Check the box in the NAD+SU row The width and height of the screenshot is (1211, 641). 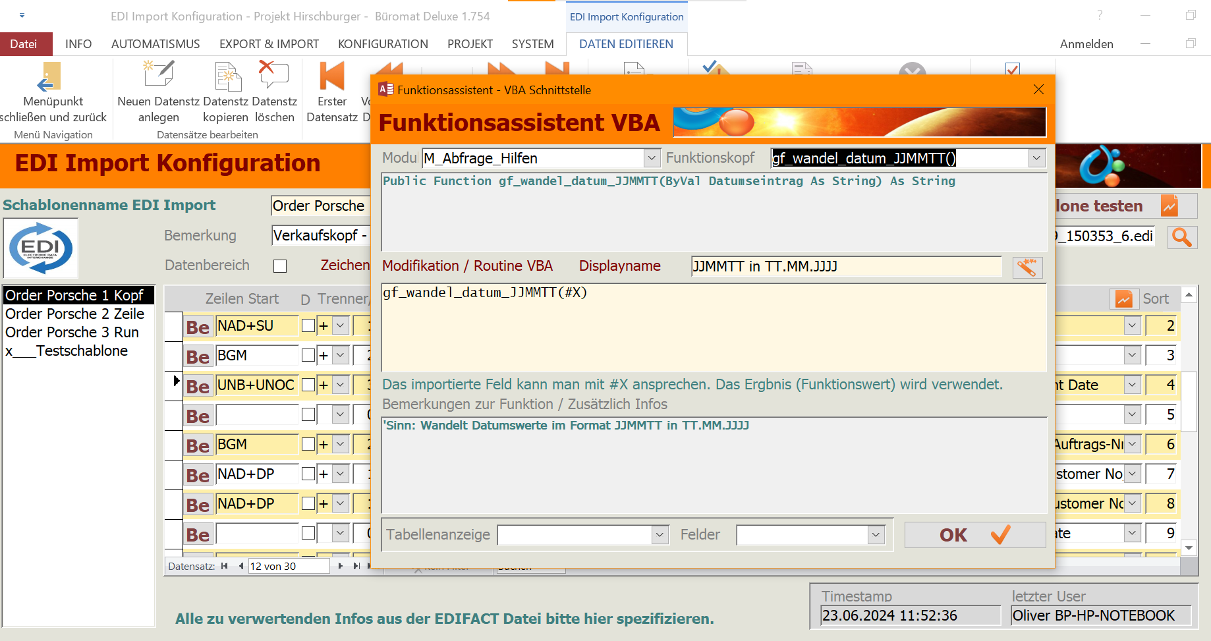[308, 325]
